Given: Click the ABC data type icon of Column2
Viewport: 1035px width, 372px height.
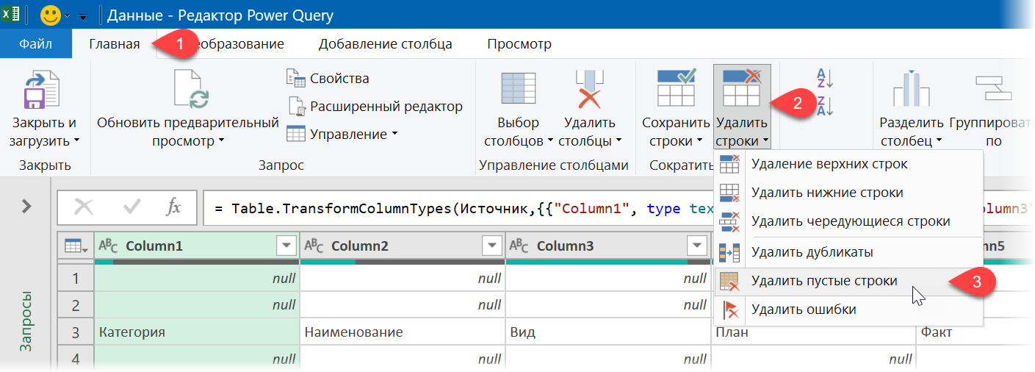Looking at the screenshot, I should click(x=314, y=246).
